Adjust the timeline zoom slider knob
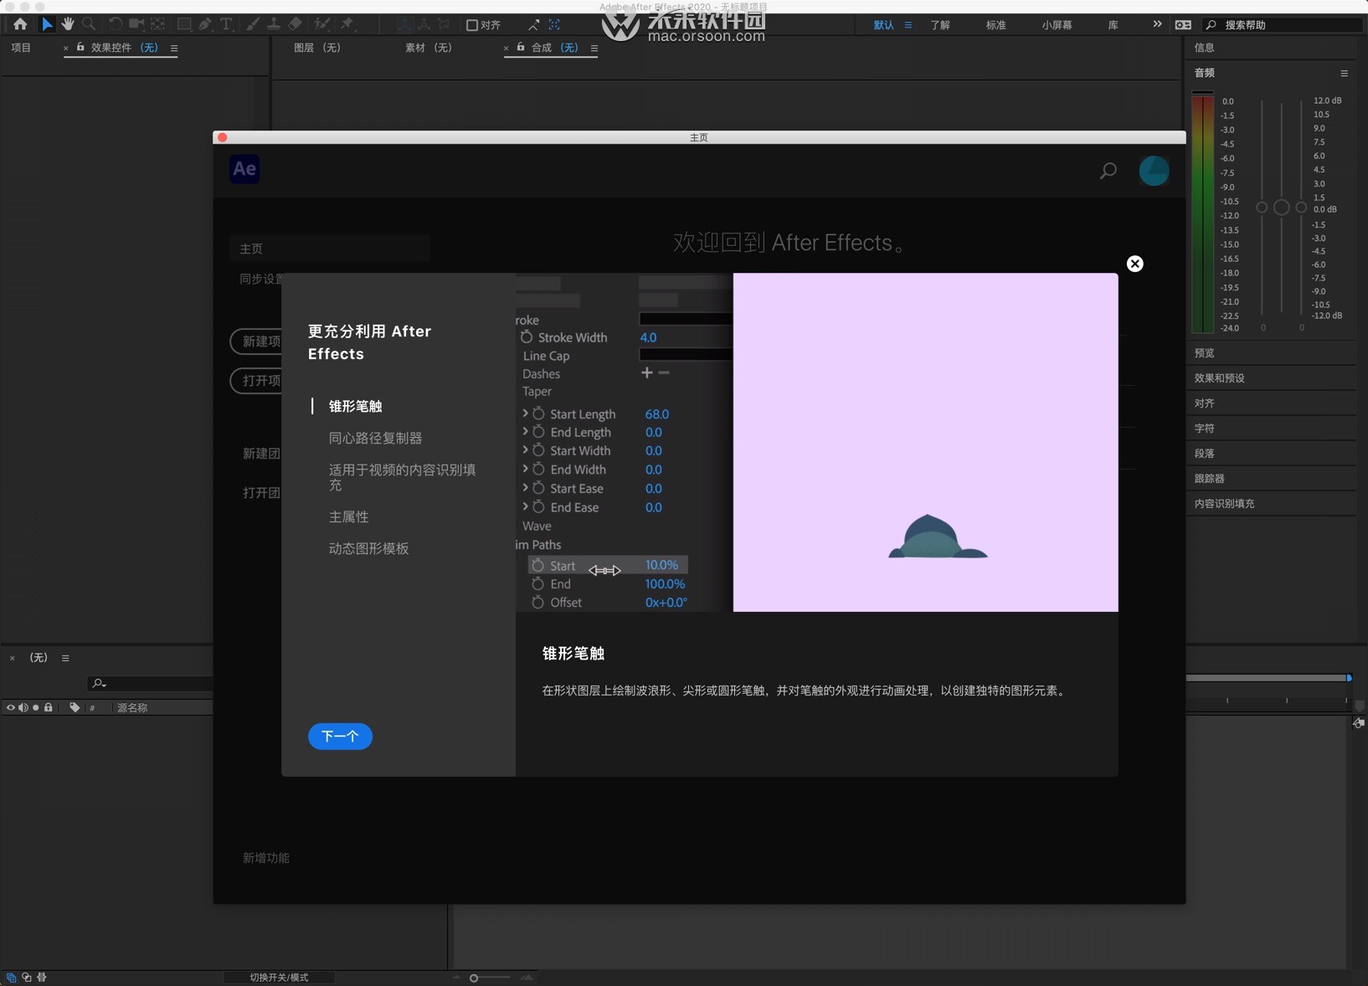The width and height of the screenshot is (1368, 986). coord(474,978)
